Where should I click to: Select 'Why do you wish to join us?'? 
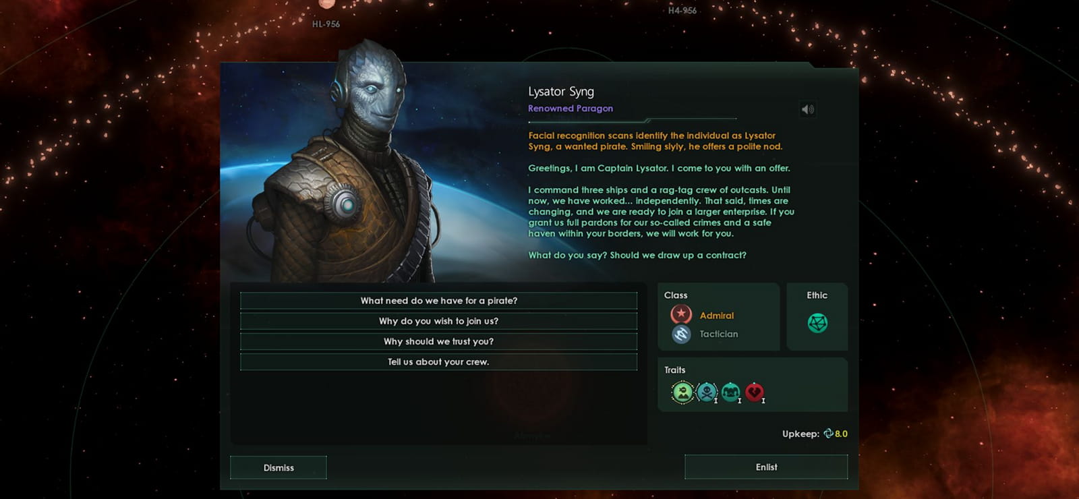coord(438,321)
